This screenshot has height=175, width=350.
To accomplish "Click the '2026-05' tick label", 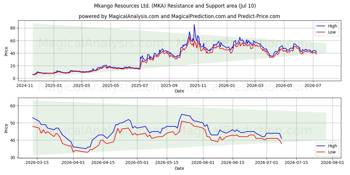I will coord(284,85).
